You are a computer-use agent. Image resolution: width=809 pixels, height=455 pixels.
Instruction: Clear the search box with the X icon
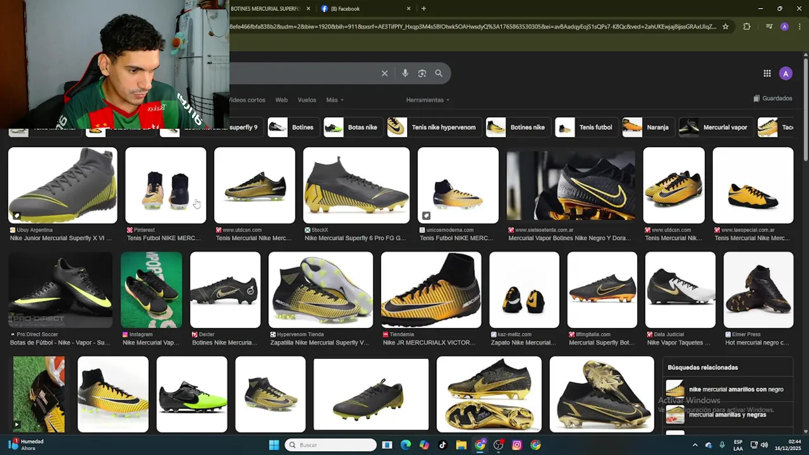click(x=384, y=73)
